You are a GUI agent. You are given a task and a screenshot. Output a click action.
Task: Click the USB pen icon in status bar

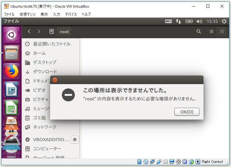[x=159, y=162]
